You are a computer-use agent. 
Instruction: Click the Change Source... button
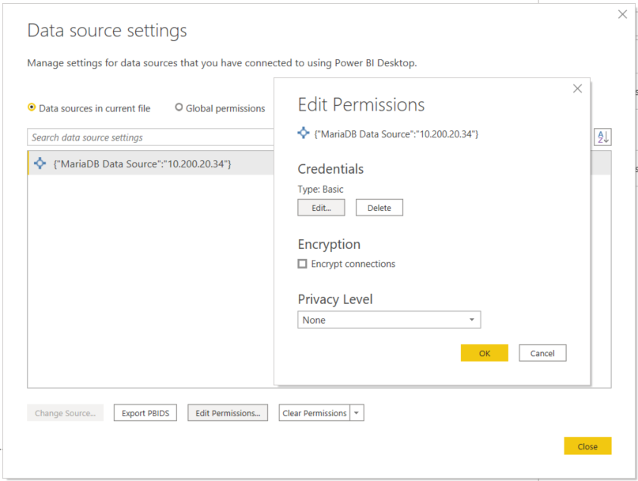tap(65, 413)
